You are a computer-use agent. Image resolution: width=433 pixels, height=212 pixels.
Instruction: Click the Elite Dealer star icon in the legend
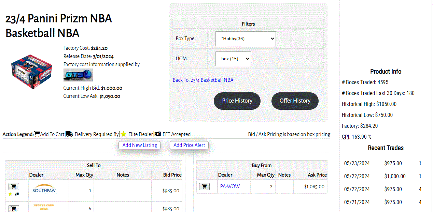[x=124, y=134]
